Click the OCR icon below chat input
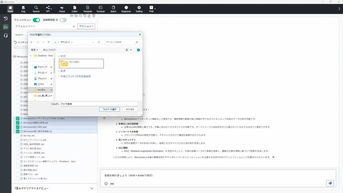 coord(112,184)
